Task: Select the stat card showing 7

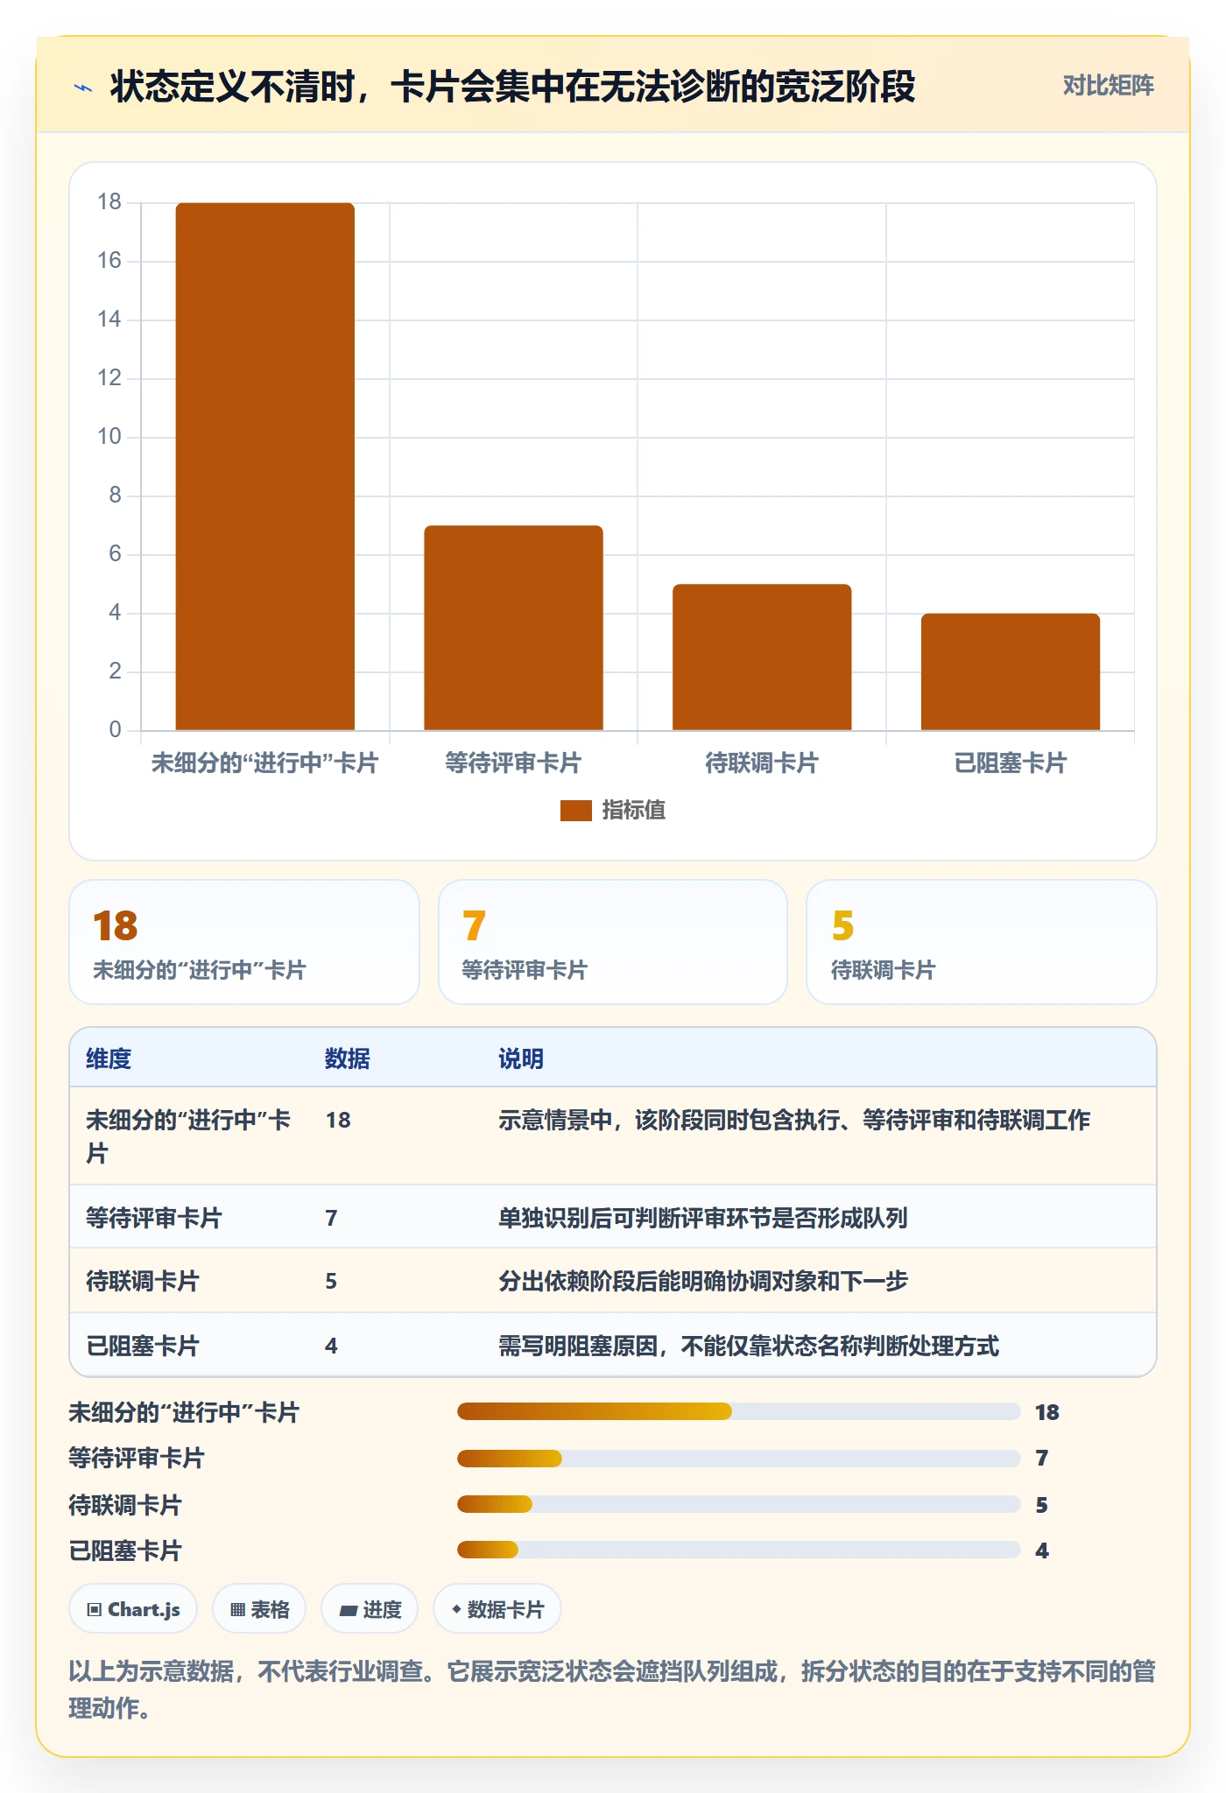Action: pyautogui.click(x=613, y=942)
